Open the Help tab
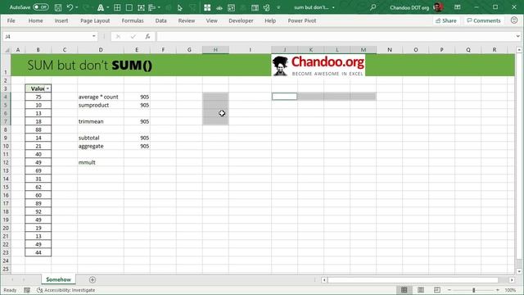 (x=270, y=20)
